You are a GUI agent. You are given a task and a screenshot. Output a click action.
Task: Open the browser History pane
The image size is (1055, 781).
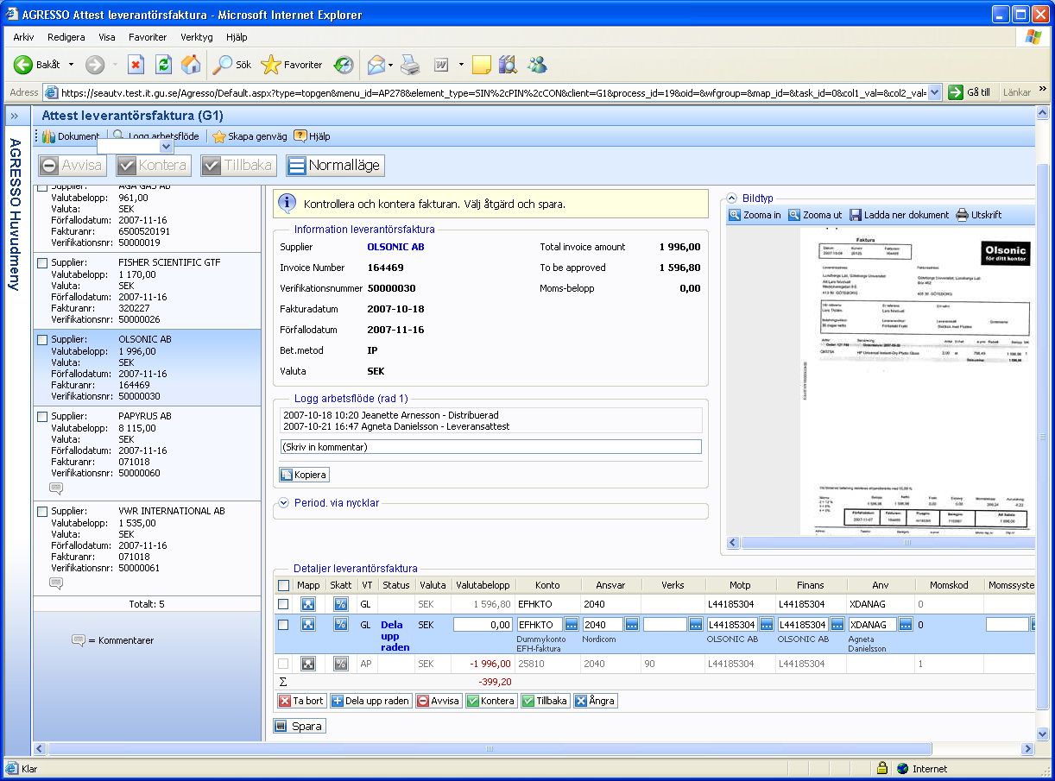click(x=344, y=65)
